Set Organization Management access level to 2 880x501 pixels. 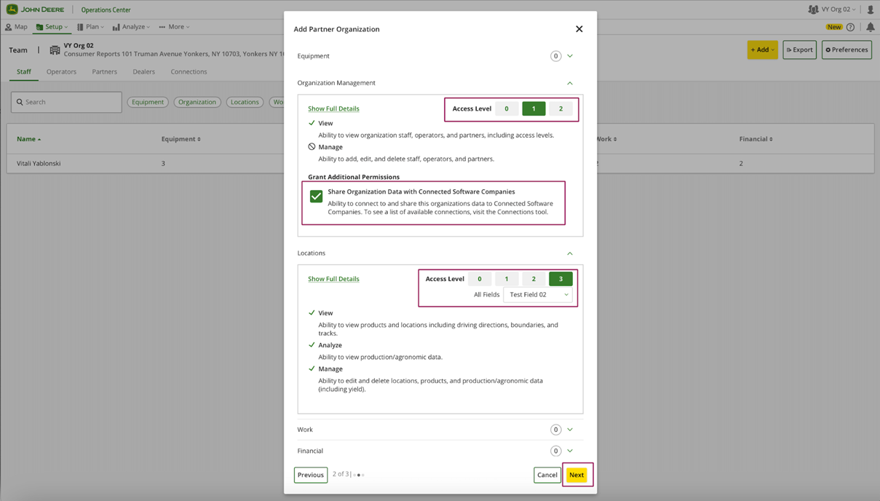click(x=560, y=109)
